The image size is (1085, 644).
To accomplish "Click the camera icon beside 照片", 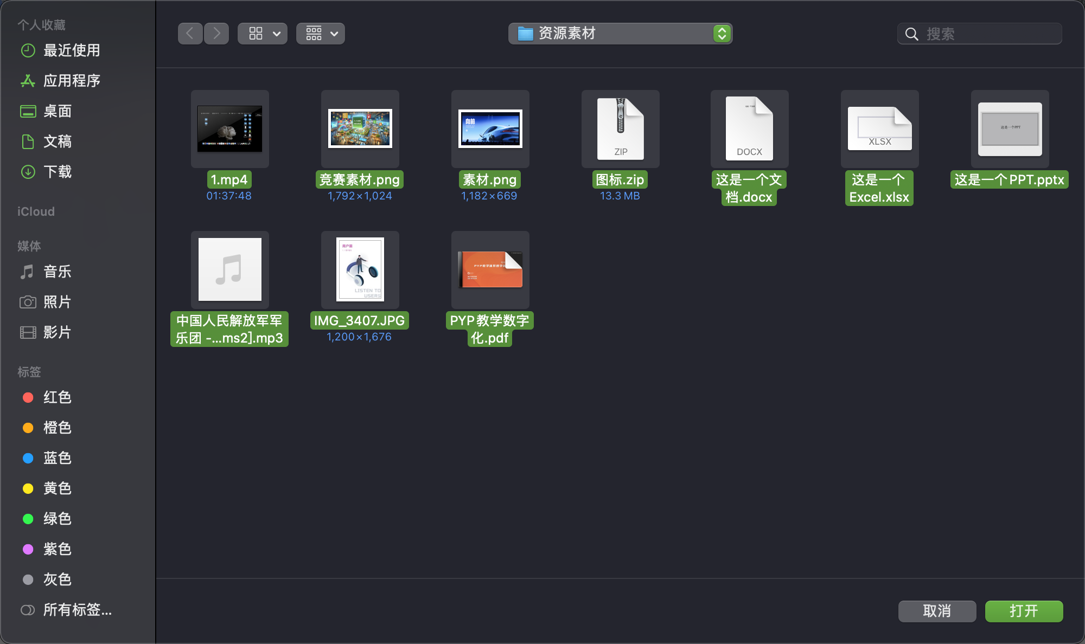I will coord(28,302).
